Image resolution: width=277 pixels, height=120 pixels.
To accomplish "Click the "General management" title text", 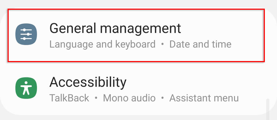I will (115, 28).
